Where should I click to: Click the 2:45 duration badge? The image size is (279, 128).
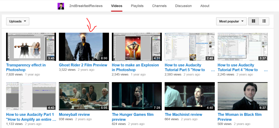(x=210, y=58)
